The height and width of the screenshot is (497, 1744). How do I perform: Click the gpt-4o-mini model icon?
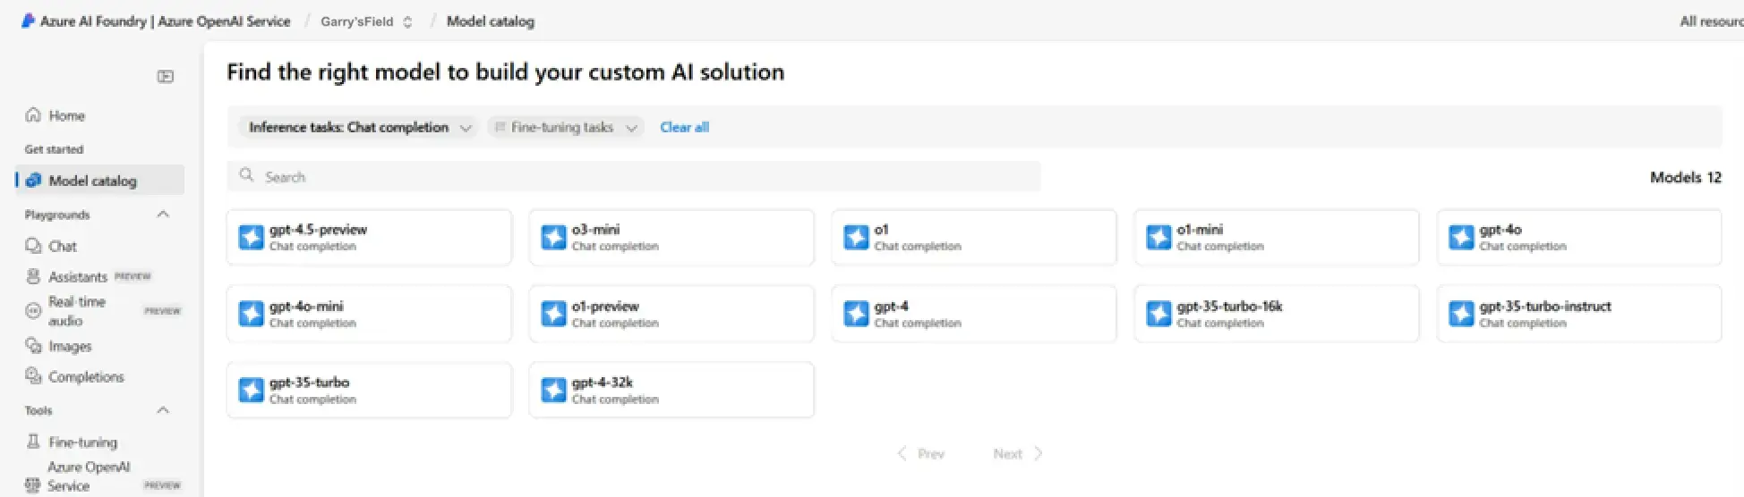[x=251, y=314]
